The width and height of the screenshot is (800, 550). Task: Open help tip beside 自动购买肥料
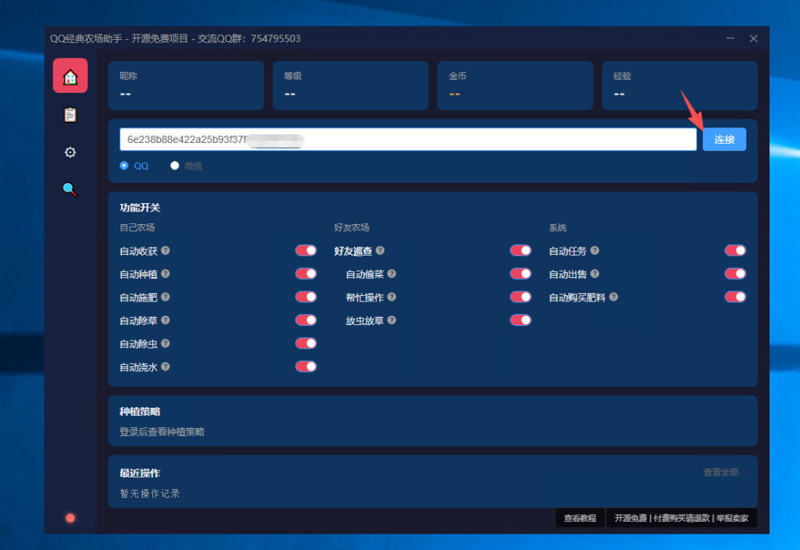click(614, 297)
